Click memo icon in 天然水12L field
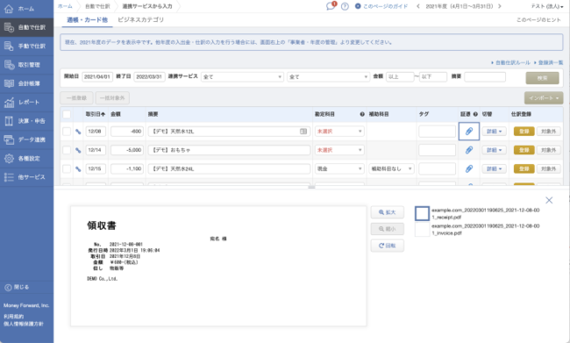The image size is (570, 343). pyautogui.click(x=303, y=132)
